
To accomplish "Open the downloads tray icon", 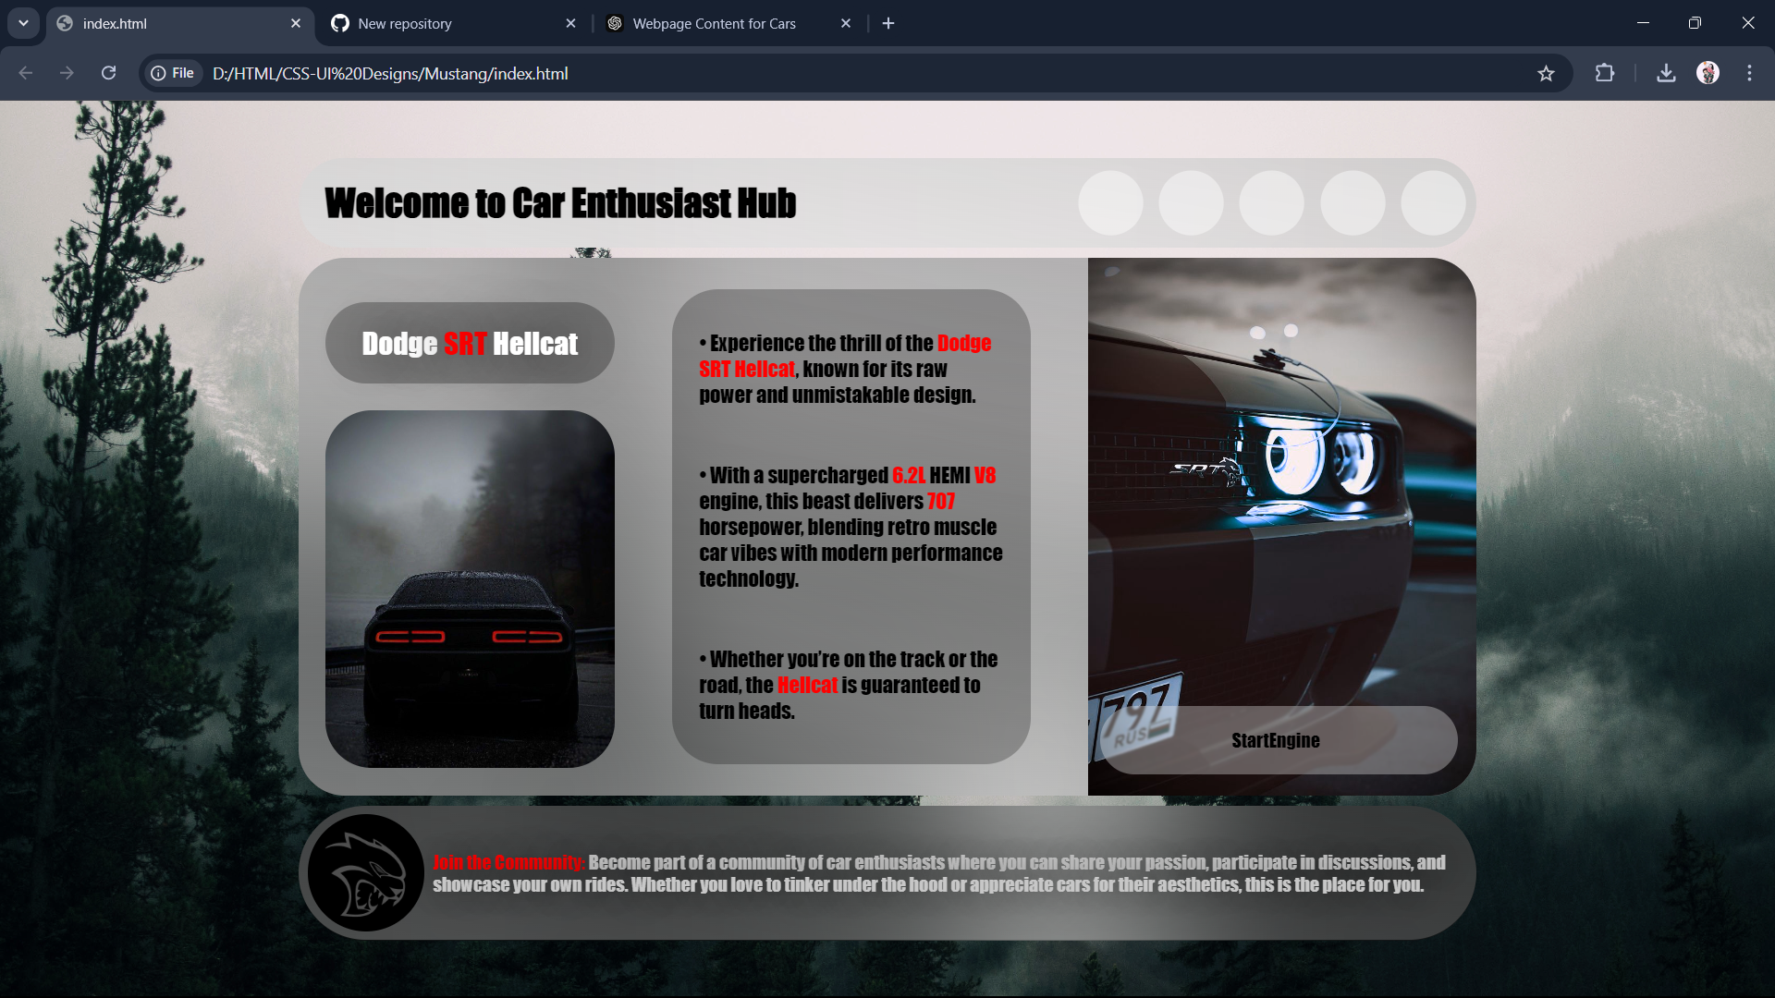I will click(1666, 73).
